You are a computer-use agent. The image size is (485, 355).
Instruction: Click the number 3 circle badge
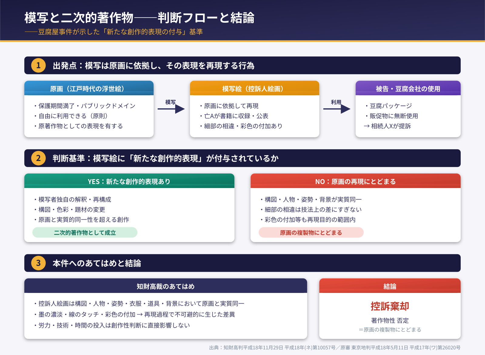tap(38, 263)
